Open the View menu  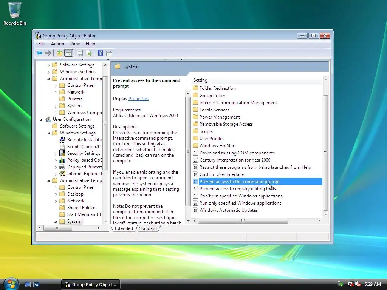(75, 44)
